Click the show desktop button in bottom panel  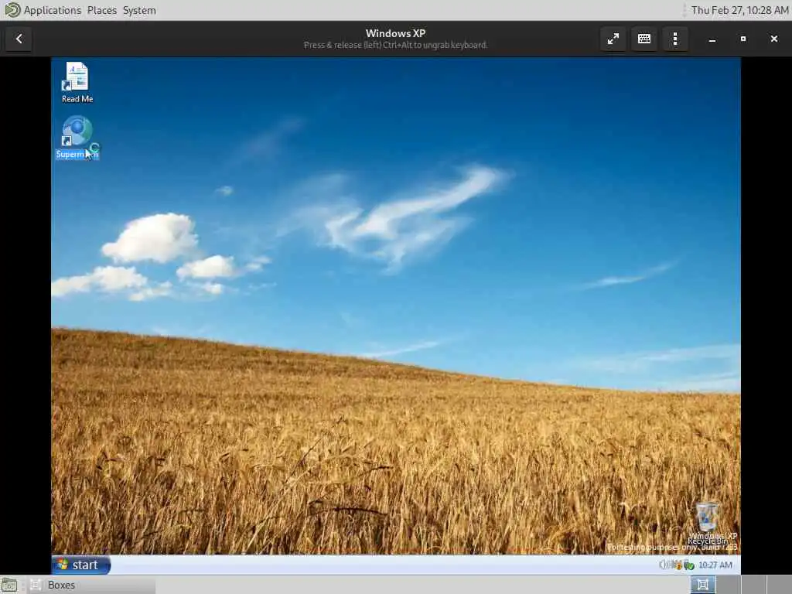[x=9, y=585]
